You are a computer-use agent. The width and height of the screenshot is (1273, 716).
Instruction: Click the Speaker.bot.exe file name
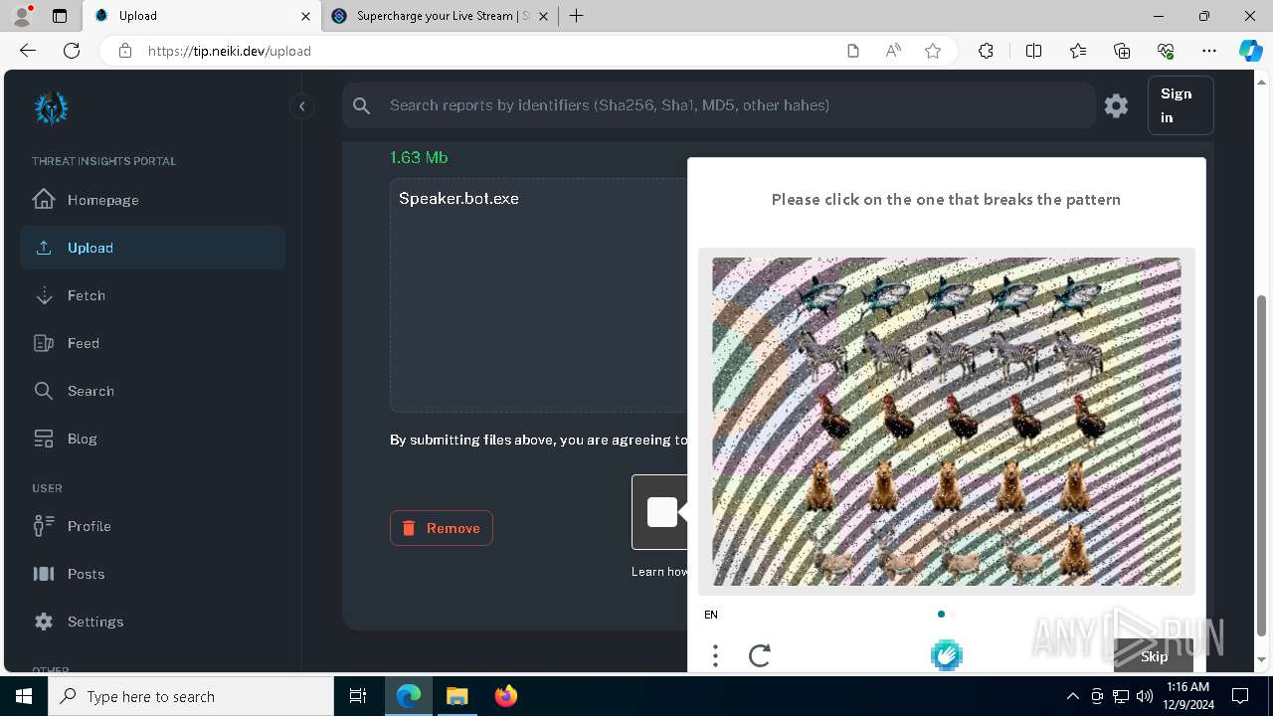[x=458, y=198]
